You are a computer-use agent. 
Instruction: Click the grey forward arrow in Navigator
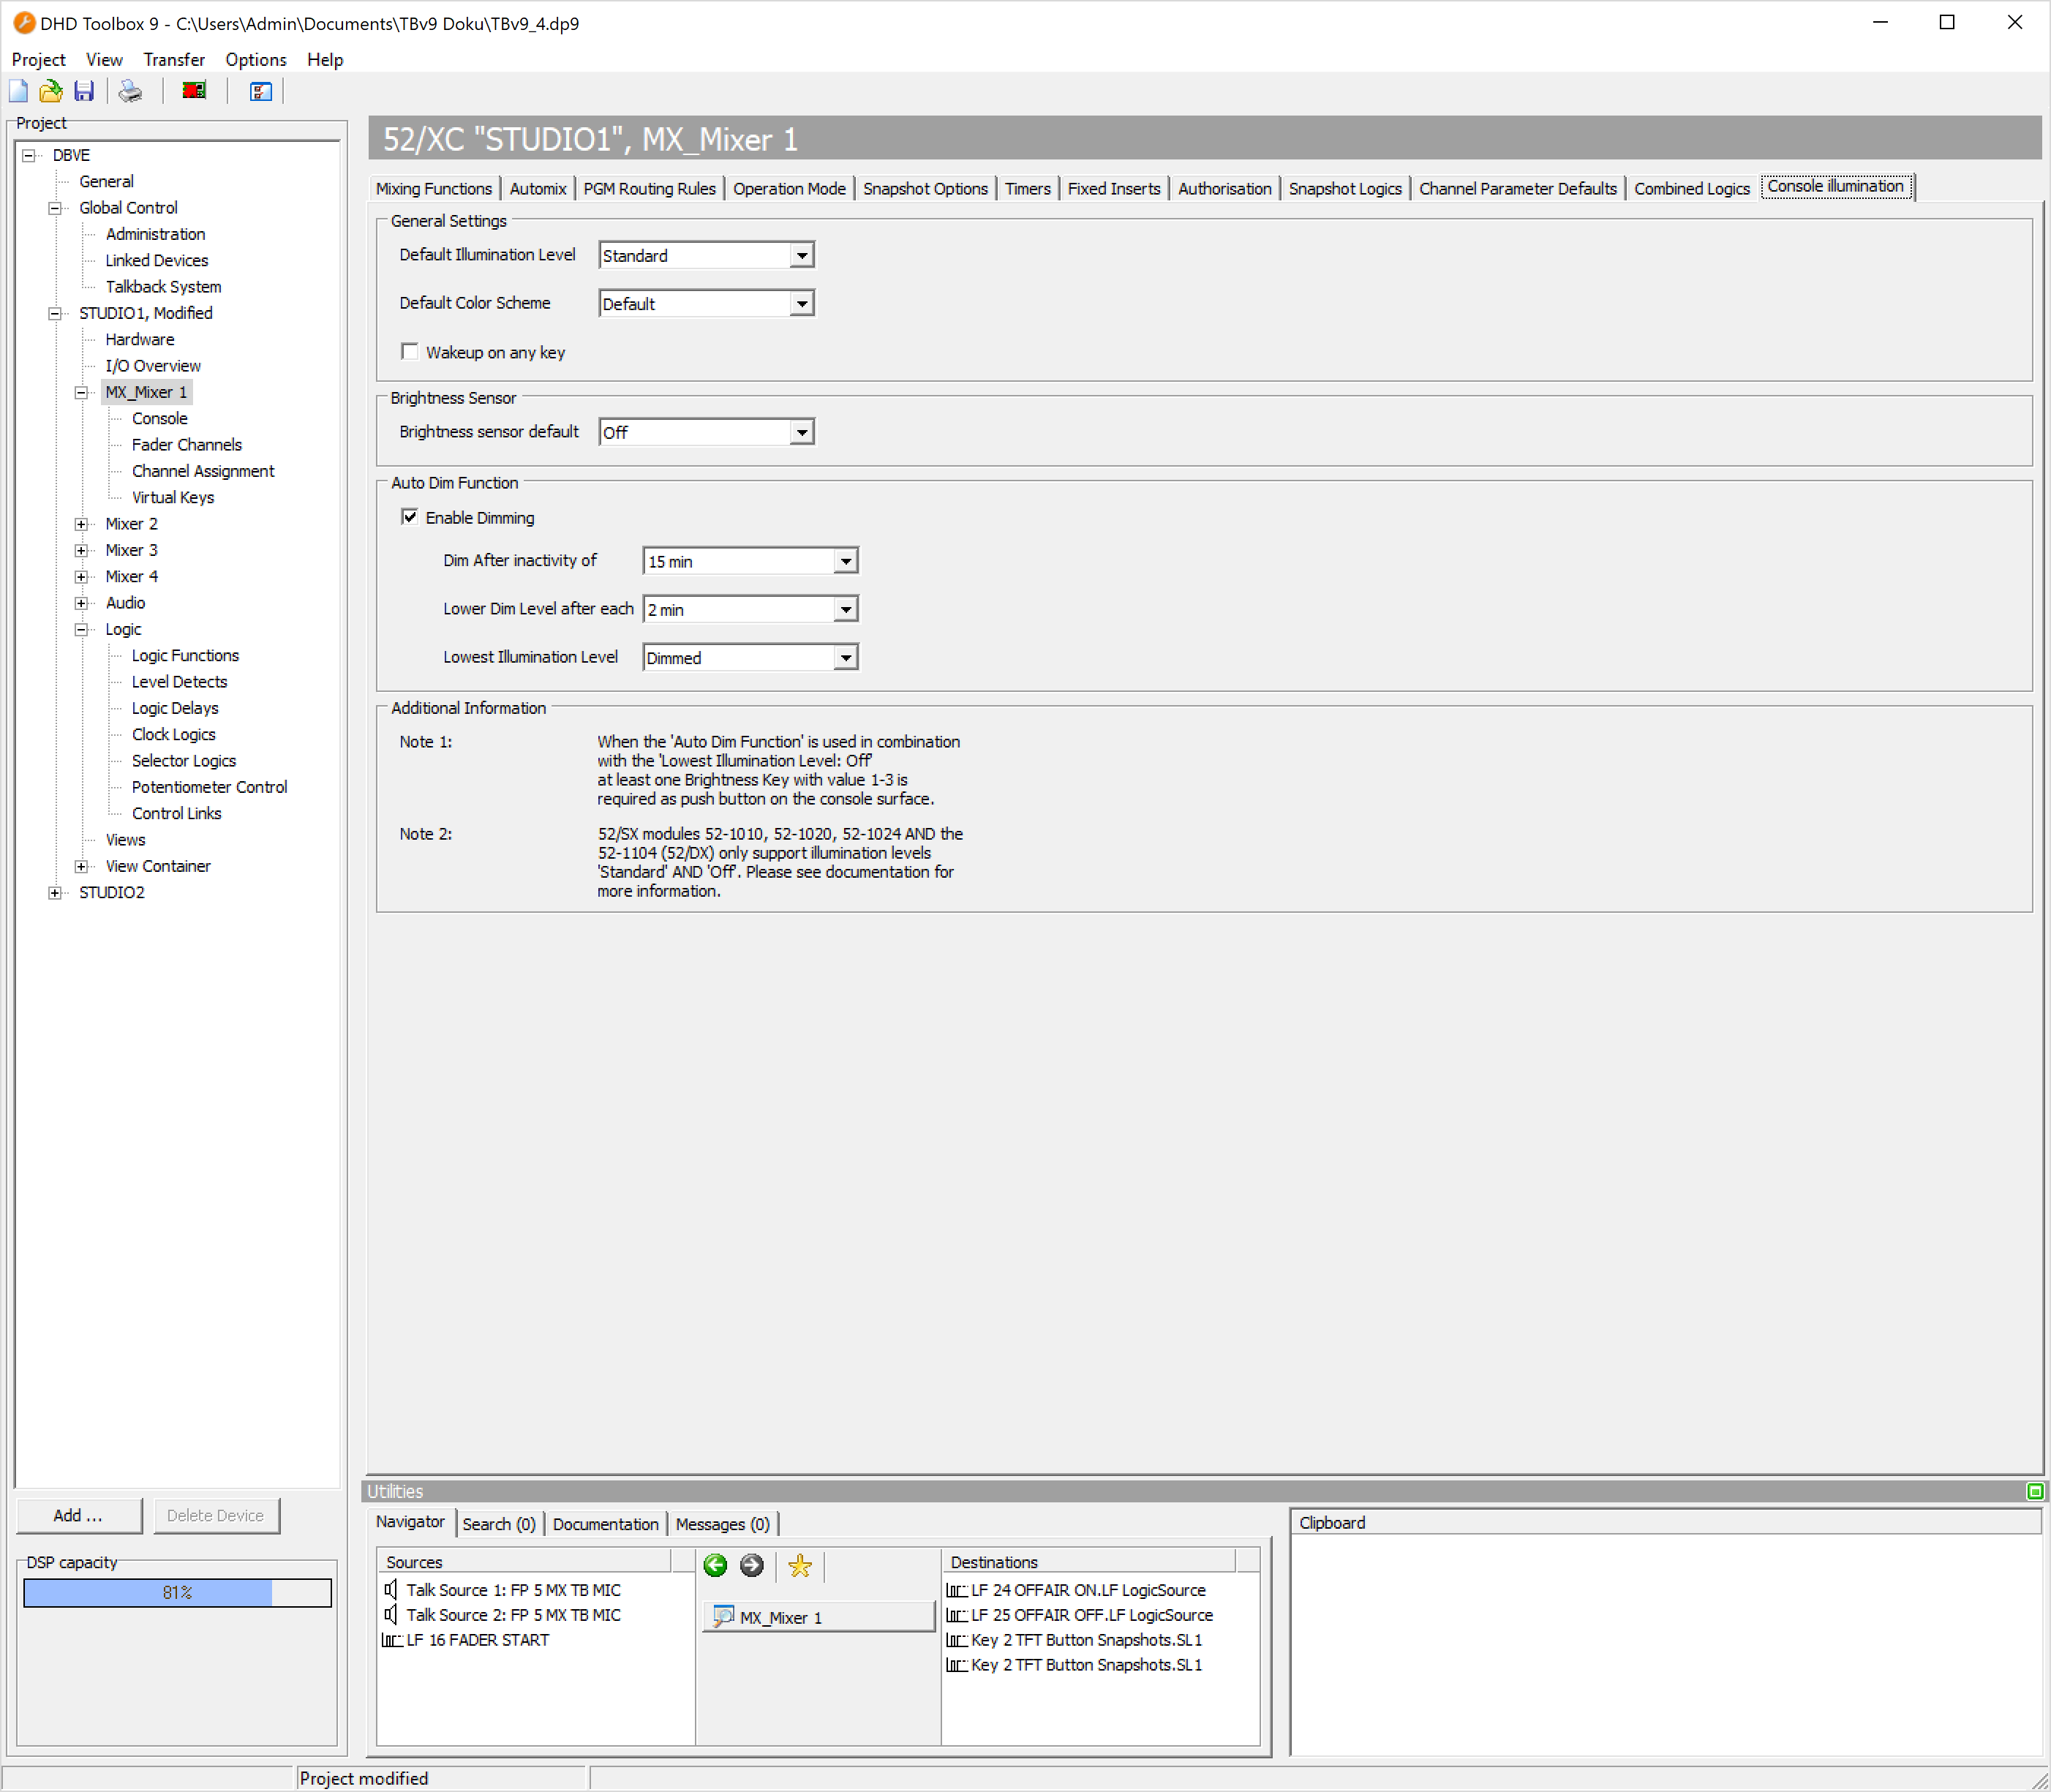coord(752,1565)
